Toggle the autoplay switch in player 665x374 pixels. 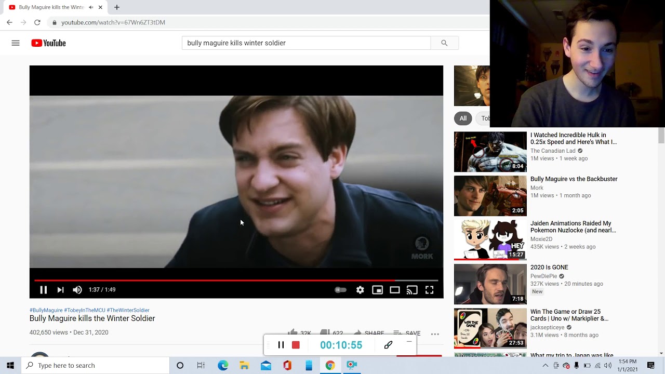click(340, 290)
